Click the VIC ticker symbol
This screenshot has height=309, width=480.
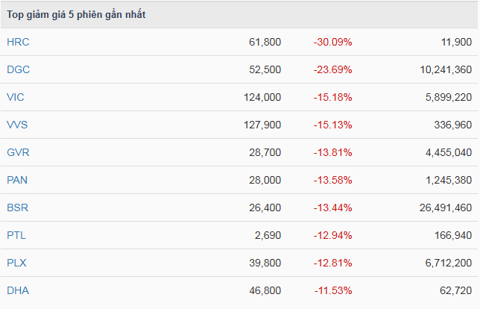click(16, 97)
